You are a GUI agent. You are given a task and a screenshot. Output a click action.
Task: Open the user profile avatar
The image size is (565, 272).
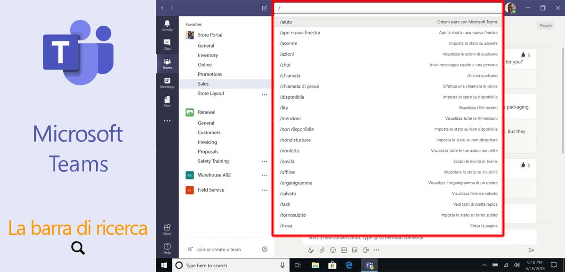510,8
